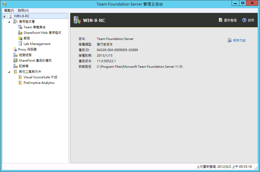Click the 應用程式層 node icon
This screenshot has height=172, width=260.
tap(15, 21)
